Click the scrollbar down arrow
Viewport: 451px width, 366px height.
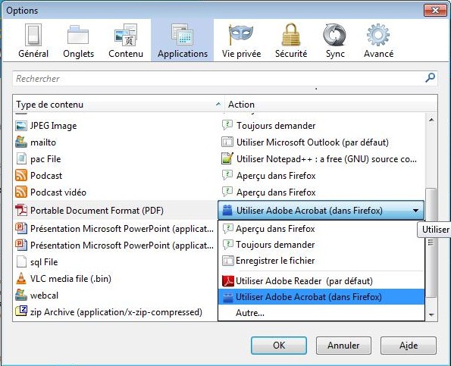click(431, 315)
